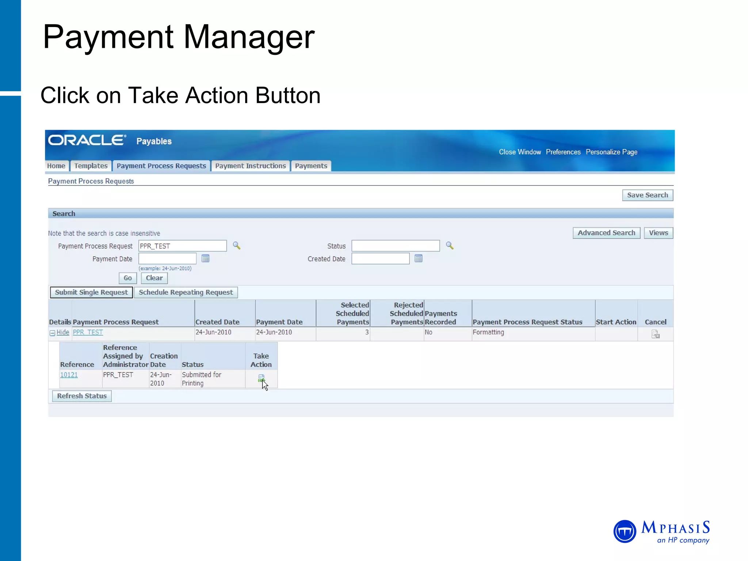Switch to the Templates tab

click(91, 166)
